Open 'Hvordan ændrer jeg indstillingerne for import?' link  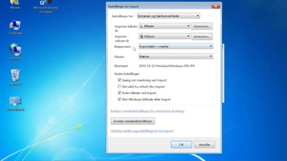point(142,131)
